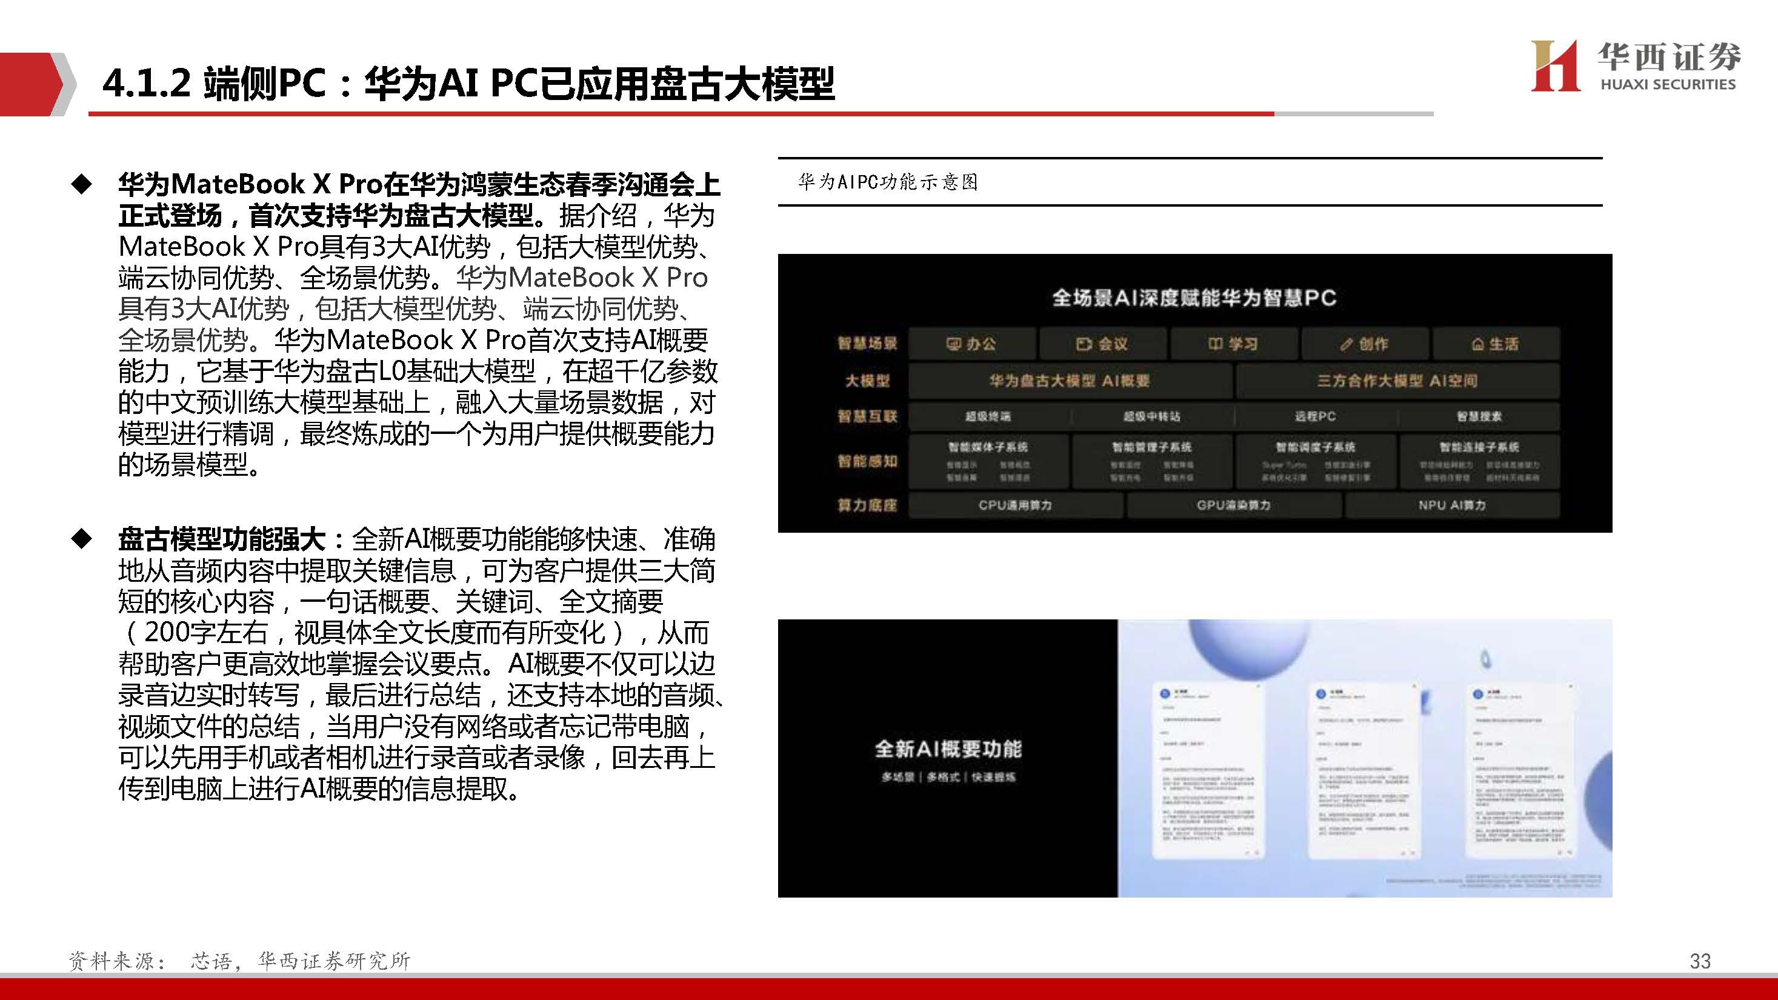Click the 远程PC cell
1778x1000 pixels.
tap(1315, 416)
